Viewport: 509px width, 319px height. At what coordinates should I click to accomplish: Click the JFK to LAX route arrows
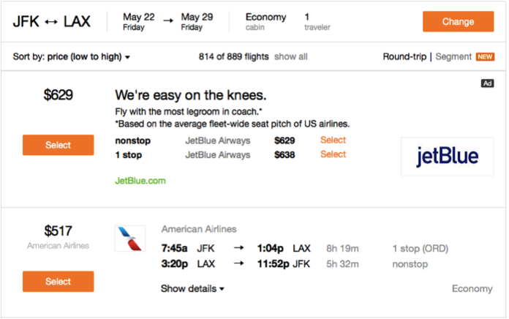[52, 22]
